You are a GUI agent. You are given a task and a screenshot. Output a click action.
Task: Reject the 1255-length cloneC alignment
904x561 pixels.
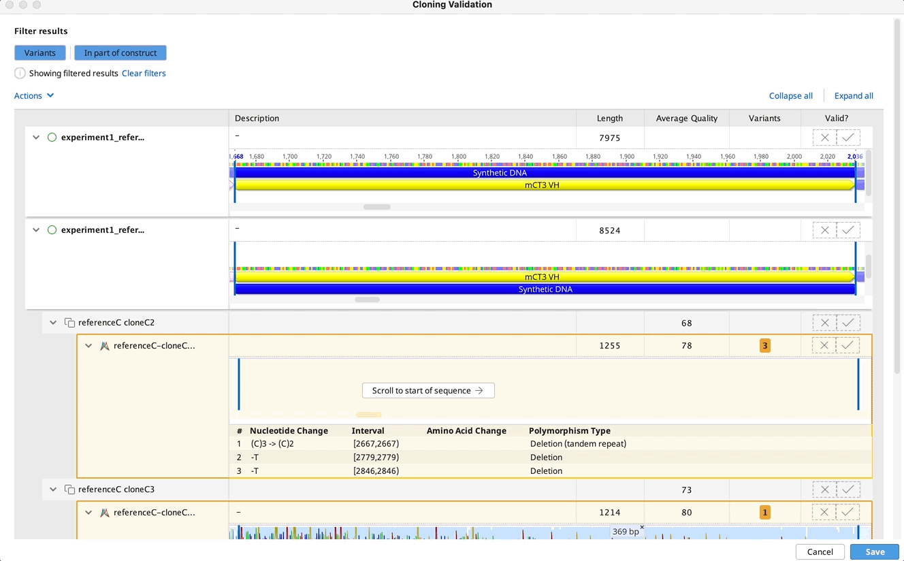click(824, 345)
